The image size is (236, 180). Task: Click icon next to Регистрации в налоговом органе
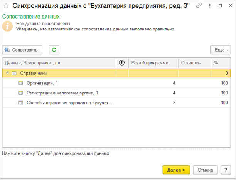pyautogui.click(x=21, y=93)
